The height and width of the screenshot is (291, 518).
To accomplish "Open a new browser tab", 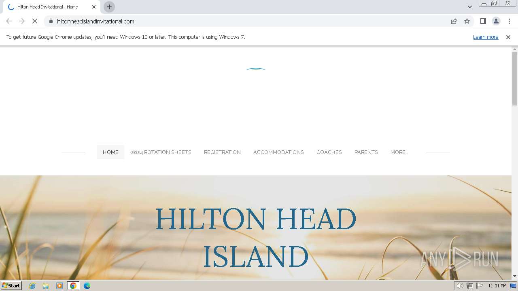I will click(x=109, y=7).
